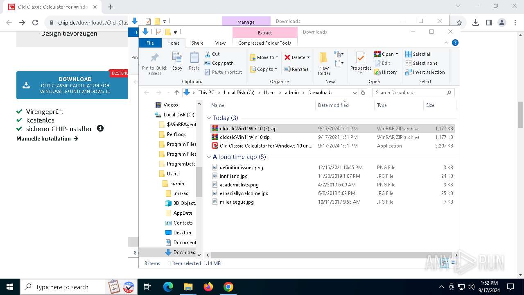Open the Extract Compressed Folder Tools tab

pyautogui.click(x=265, y=33)
